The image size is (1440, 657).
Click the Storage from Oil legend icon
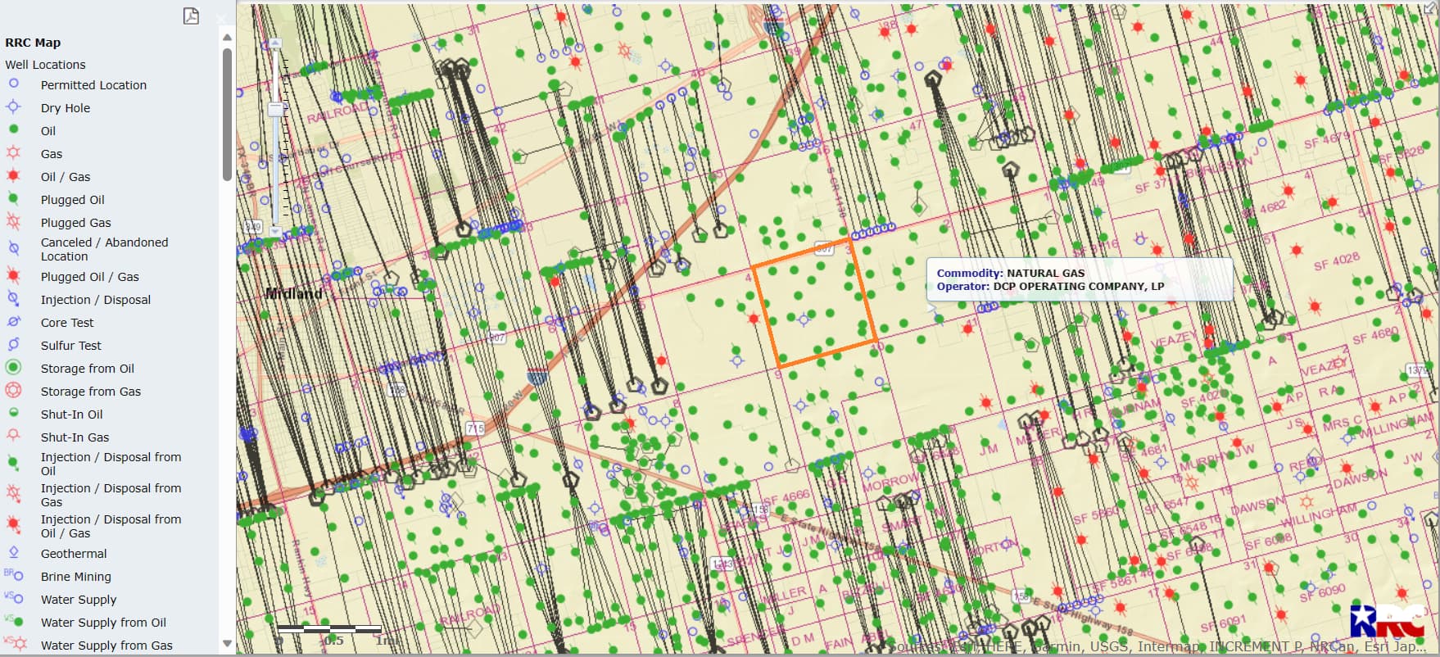[x=13, y=368]
